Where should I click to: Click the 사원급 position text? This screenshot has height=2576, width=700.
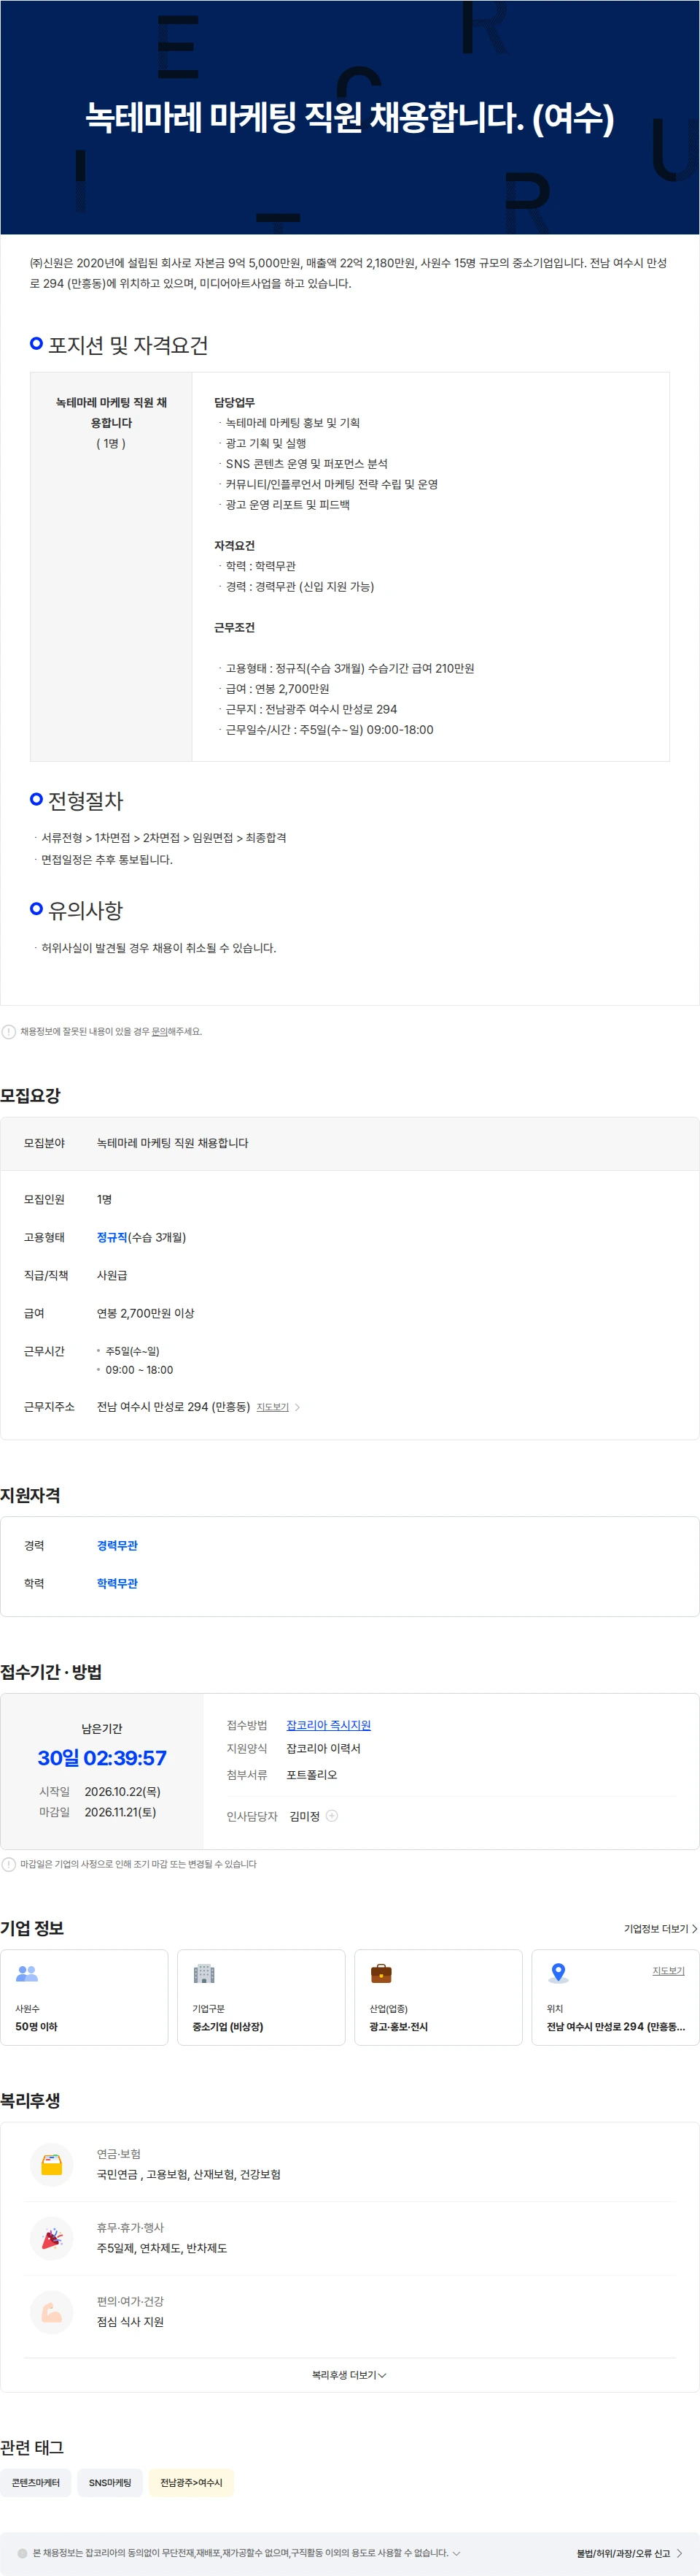point(112,1275)
